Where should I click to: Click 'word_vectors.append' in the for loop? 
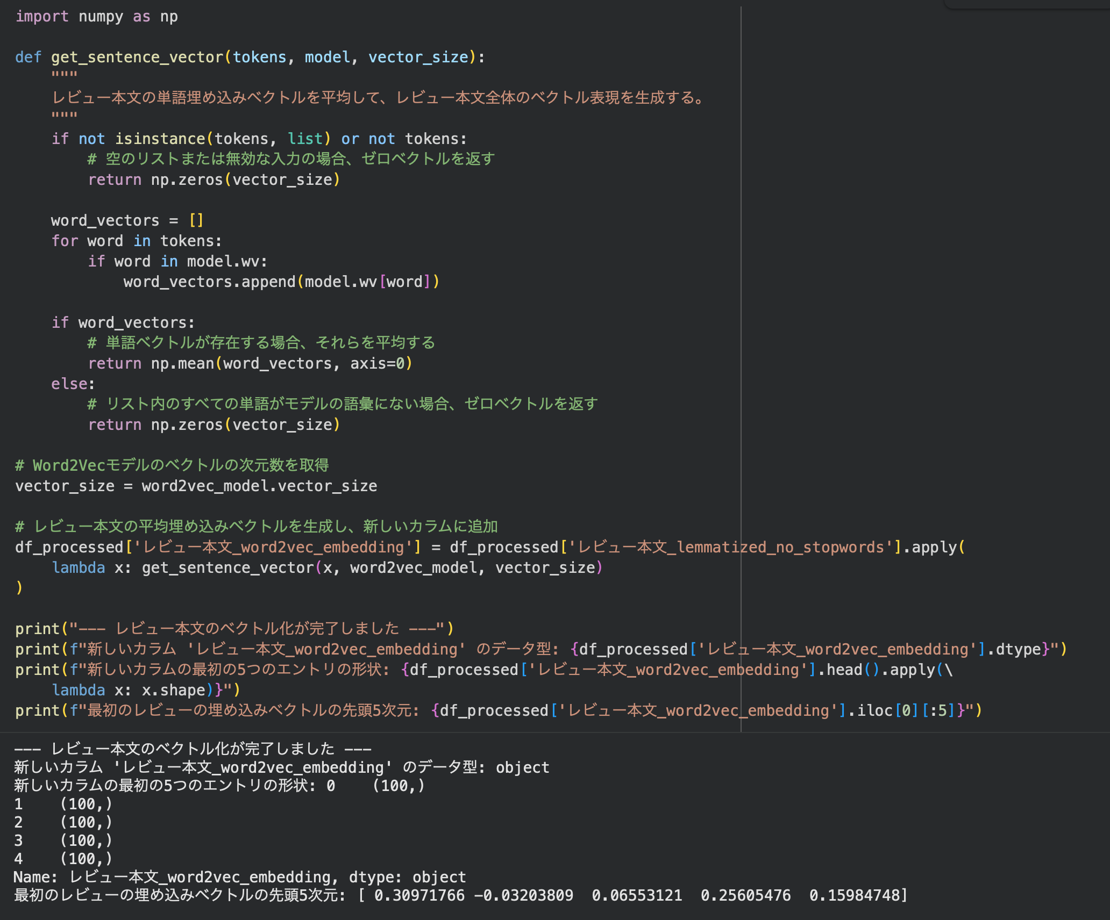tap(209, 282)
